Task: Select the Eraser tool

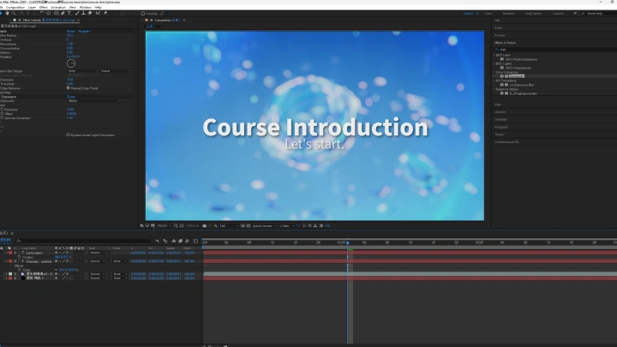Action: (x=90, y=14)
